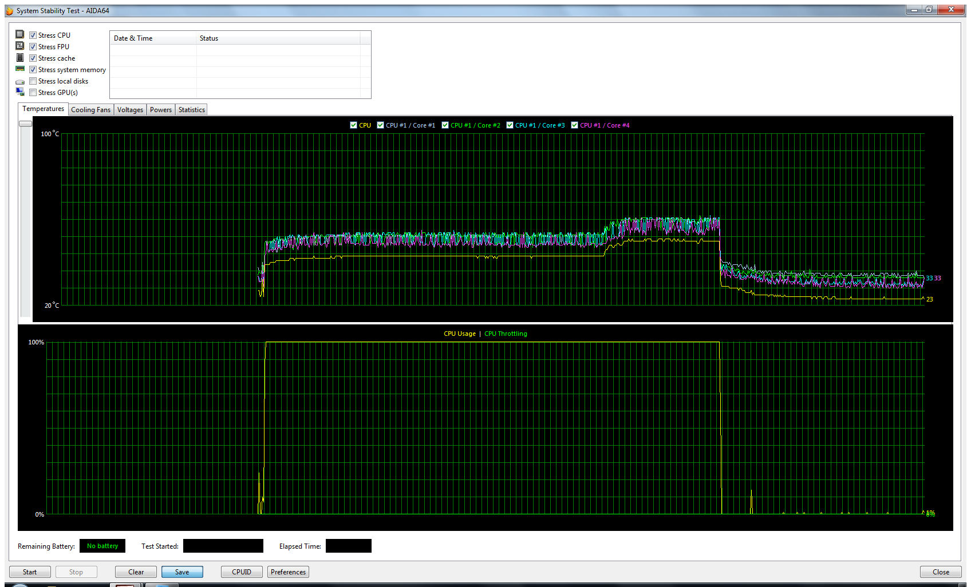This screenshot has height=587, width=971.
Task: Uncheck the Stress cache checkbox
Action: (33, 58)
